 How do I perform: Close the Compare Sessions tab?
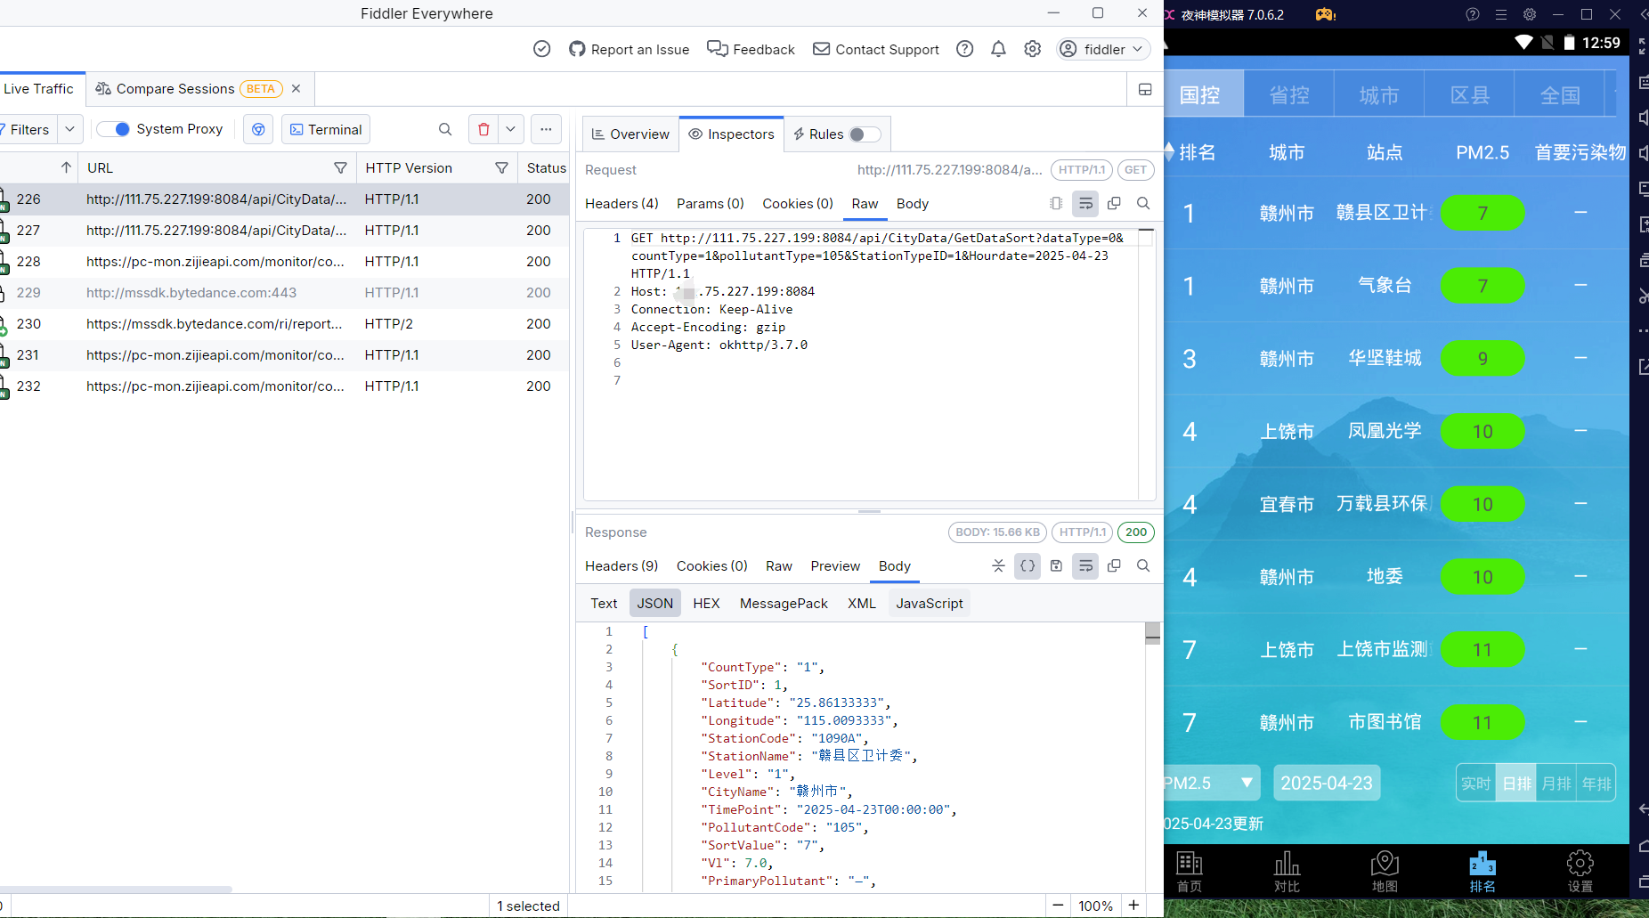tap(296, 89)
